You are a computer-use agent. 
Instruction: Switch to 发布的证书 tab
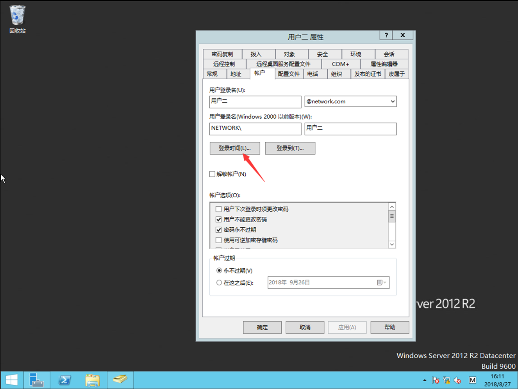[x=368, y=74]
